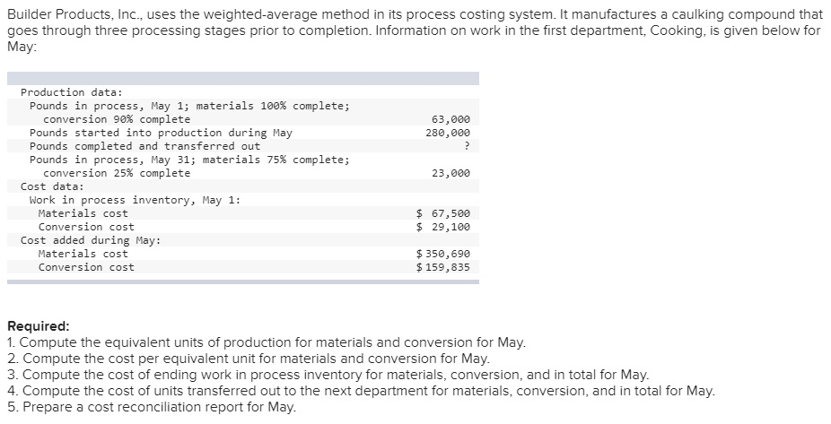This screenshot has width=831, height=424.
Task: Click 'Pounds started into production during May' row
Action: tap(243, 133)
